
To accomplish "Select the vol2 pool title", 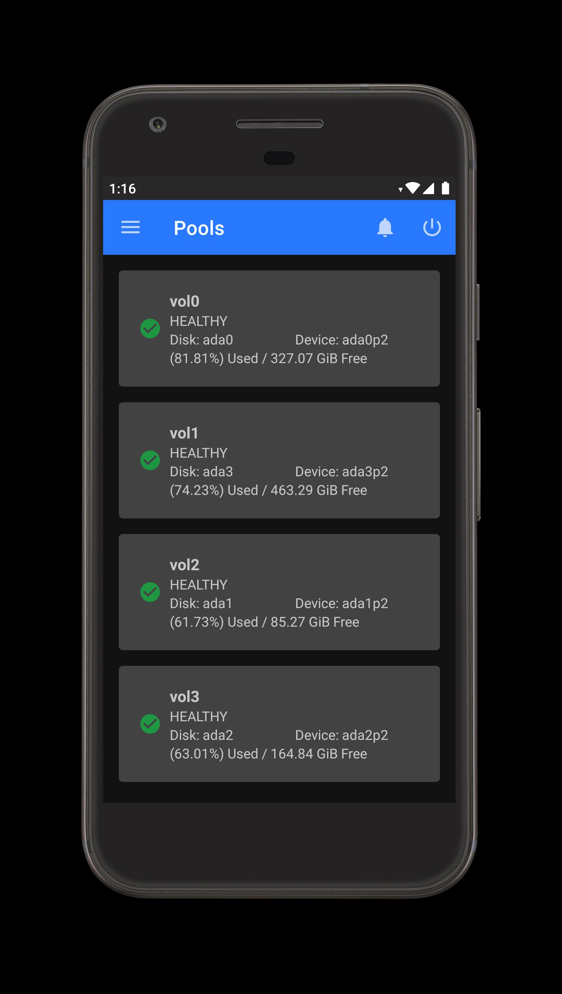I will [184, 564].
